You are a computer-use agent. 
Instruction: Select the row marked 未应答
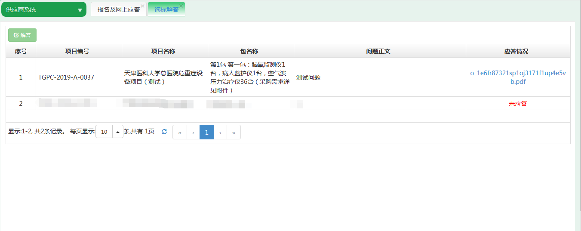517,104
